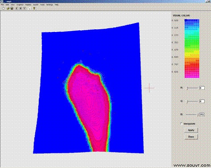Screen dimensions: 211x168
Task: Click the Y axis toolbar icon
Action: pyautogui.click(x=25, y=8)
